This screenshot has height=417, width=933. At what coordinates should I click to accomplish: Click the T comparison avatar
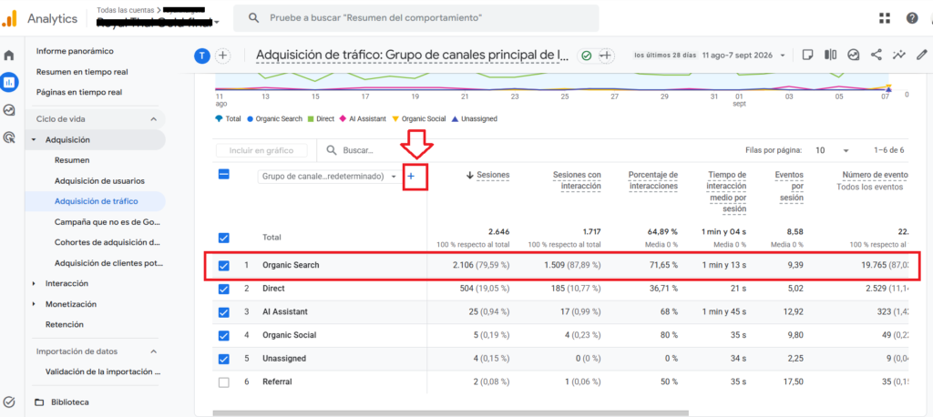202,56
